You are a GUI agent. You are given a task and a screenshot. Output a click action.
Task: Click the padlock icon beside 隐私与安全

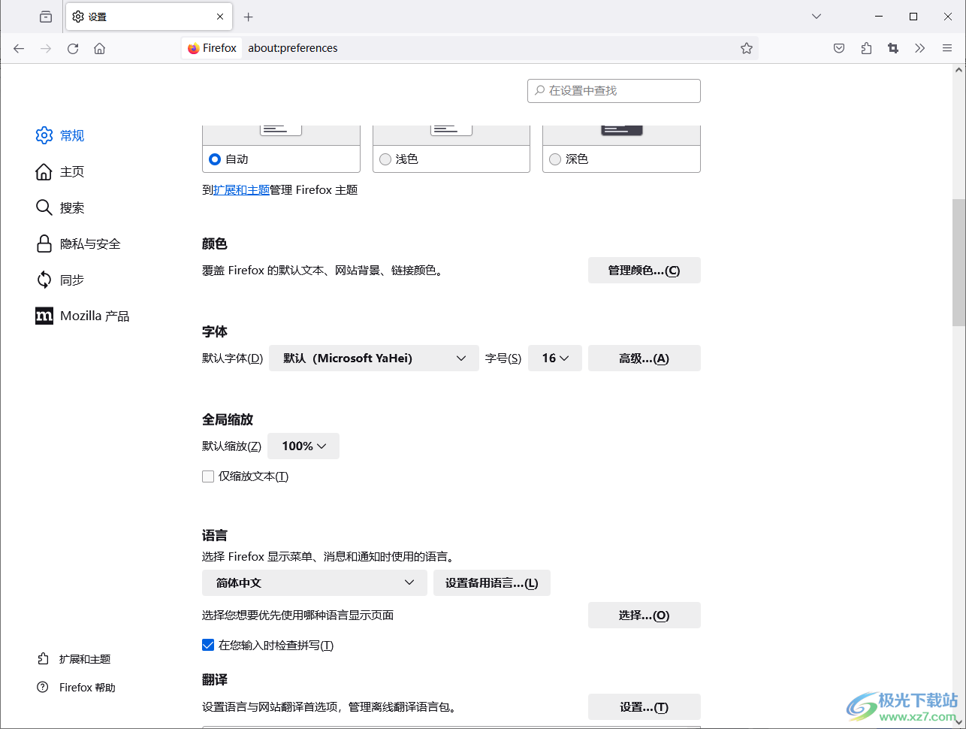coord(44,244)
